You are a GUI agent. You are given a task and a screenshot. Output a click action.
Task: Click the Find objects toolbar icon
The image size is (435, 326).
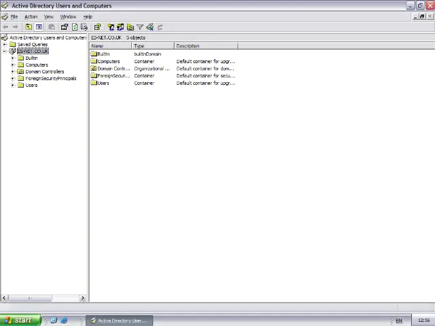[x=150, y=27]
